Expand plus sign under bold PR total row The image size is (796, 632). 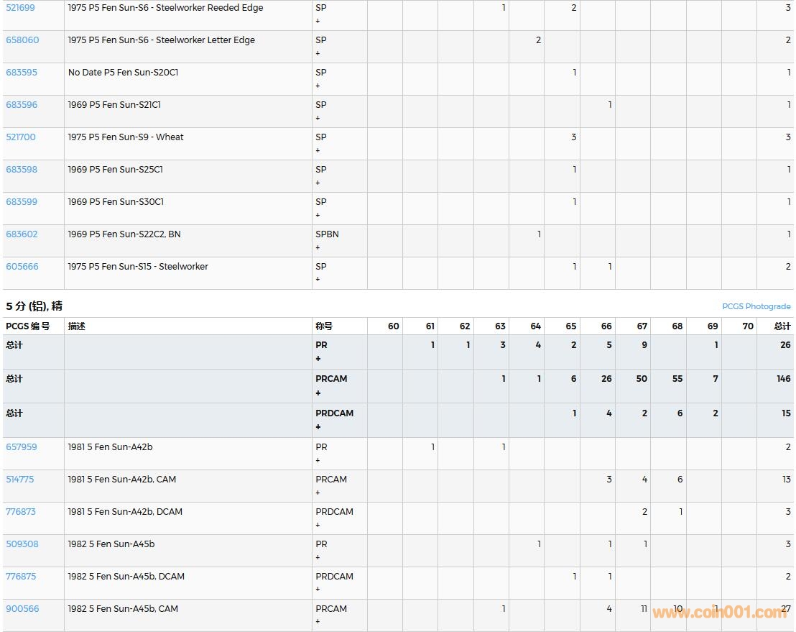(318, 359)
